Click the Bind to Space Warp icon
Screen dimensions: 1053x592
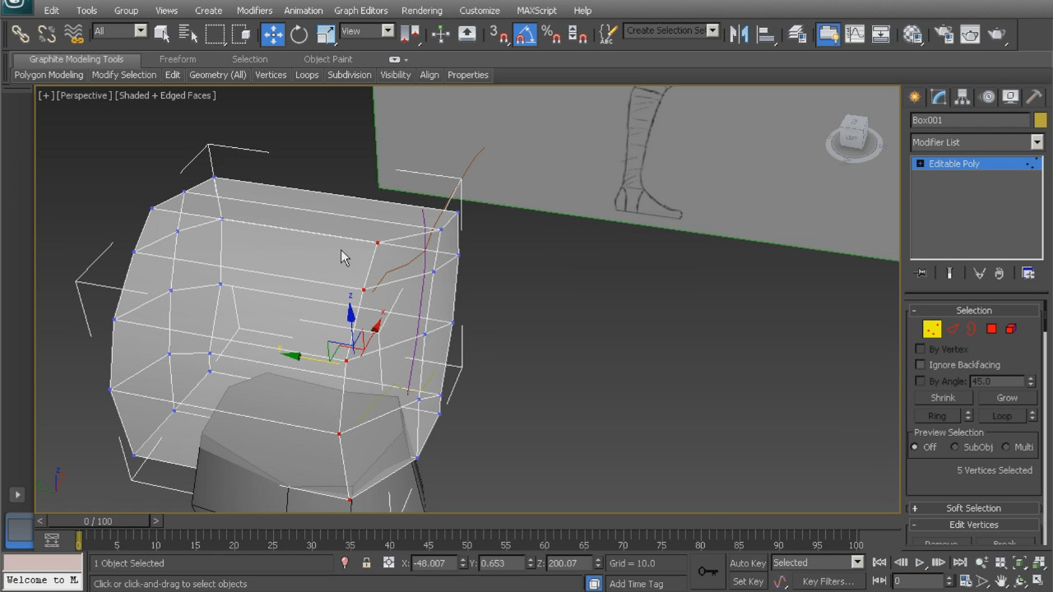74,34
